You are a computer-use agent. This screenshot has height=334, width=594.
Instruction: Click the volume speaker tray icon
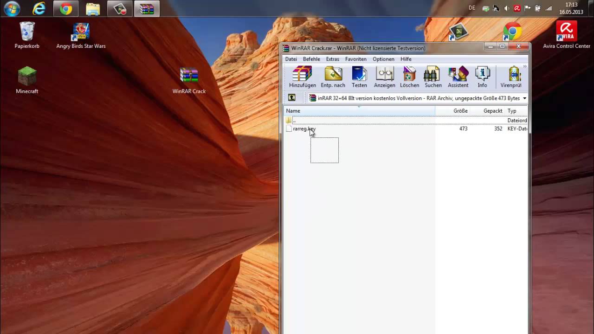click(506, 8)
